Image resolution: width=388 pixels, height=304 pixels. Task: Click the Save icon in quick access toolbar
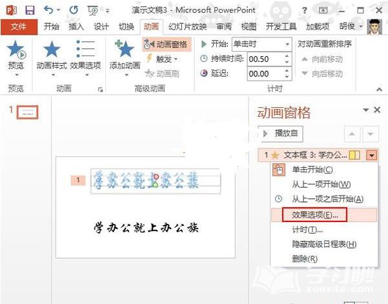click(30, 10)
